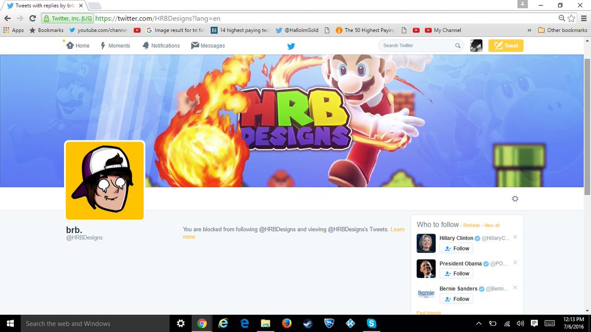Viewport: 591px width, 332px height.
Task: Open the Apps bookmark shortcut
Action: point(13,30)
